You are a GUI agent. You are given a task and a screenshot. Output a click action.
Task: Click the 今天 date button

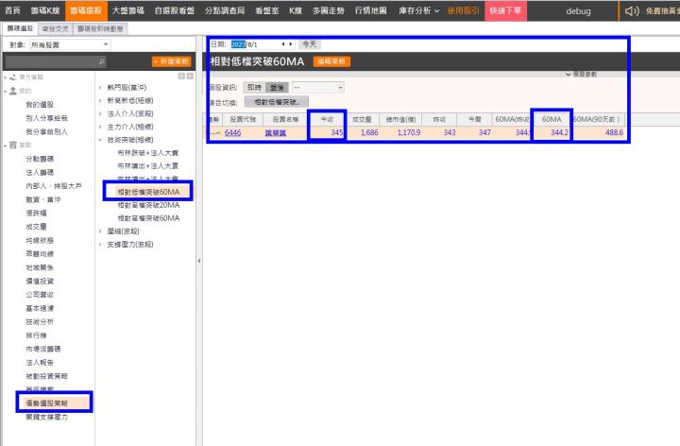tap(309, 44)
